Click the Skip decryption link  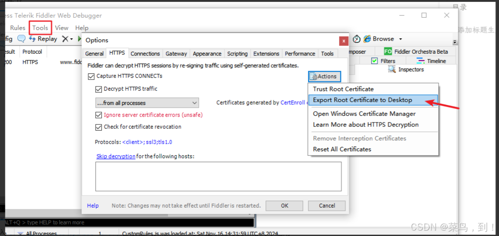point(116,156)
